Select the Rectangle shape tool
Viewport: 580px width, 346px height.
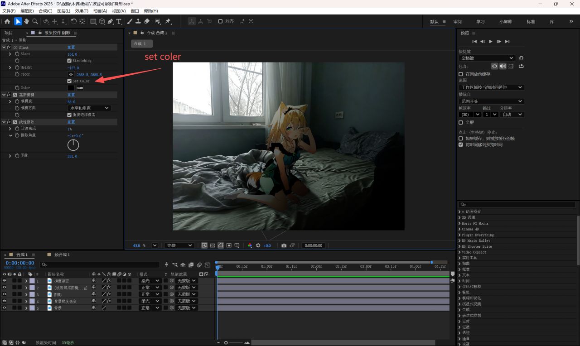[x=93, y=21]
